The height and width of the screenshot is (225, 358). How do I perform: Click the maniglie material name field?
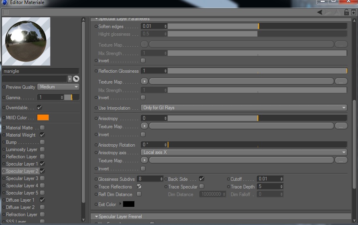point(41,71)
